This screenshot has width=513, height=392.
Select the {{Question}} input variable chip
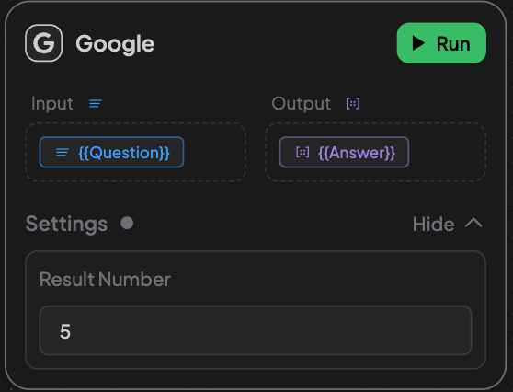coord(111,152)
